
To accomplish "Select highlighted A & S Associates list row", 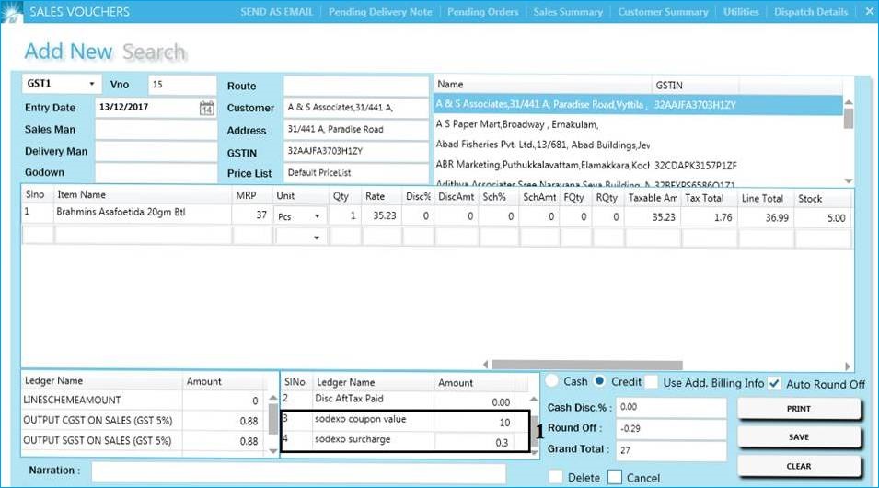I will [x=638, y=105].
